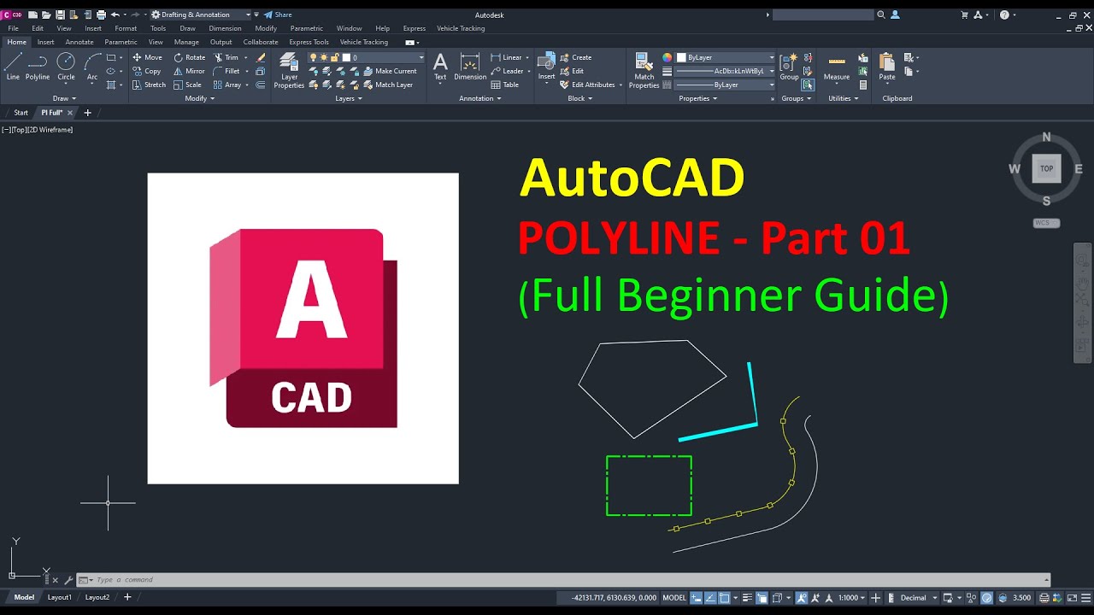
Task: Switch to the Annotate ribbon tab
Action: tap(79, 42)
